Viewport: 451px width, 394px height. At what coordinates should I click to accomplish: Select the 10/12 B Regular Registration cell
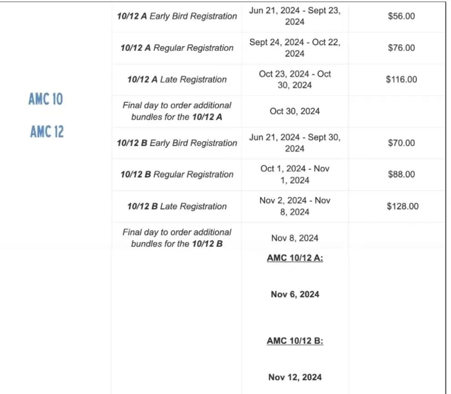point(177,174)
